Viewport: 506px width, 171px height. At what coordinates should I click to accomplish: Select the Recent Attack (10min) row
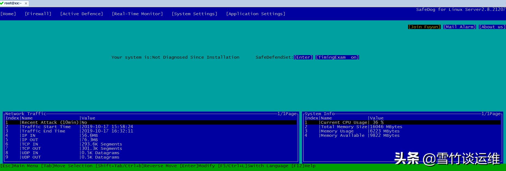pos(151,122)
